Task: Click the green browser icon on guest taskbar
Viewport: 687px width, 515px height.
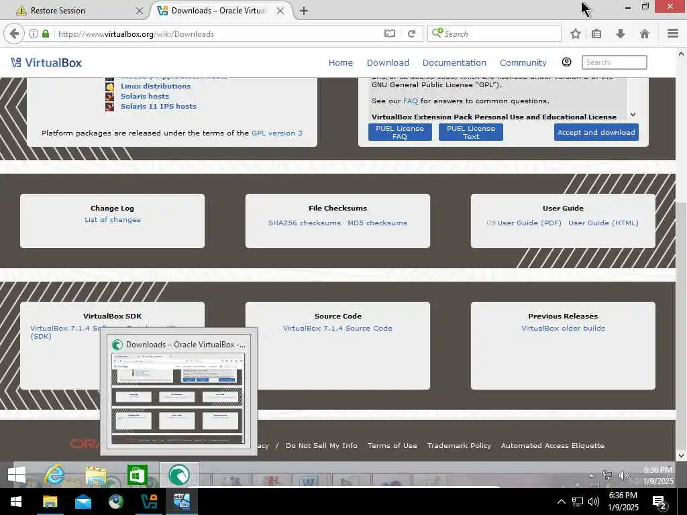Action: [178, 475]
